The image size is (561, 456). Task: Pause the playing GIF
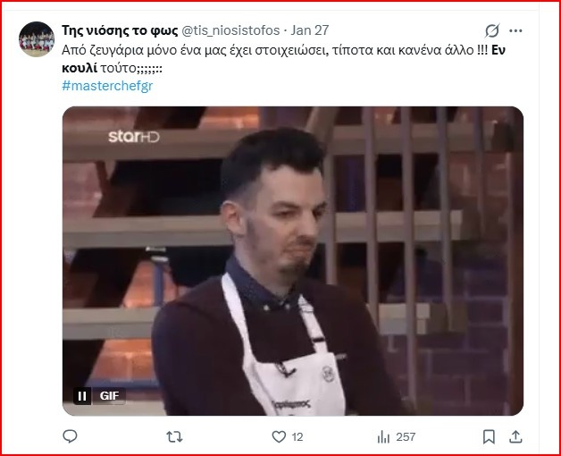[82, 396]
